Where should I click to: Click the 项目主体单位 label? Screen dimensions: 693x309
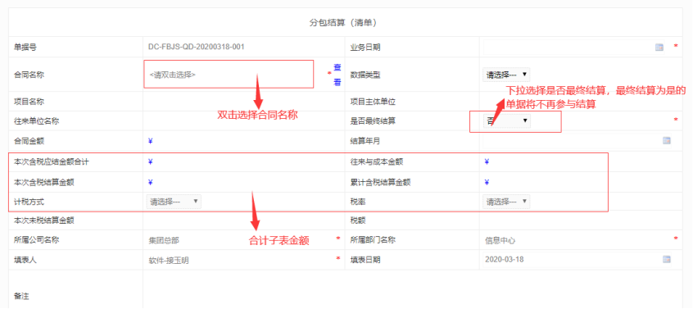pos(373,102)
